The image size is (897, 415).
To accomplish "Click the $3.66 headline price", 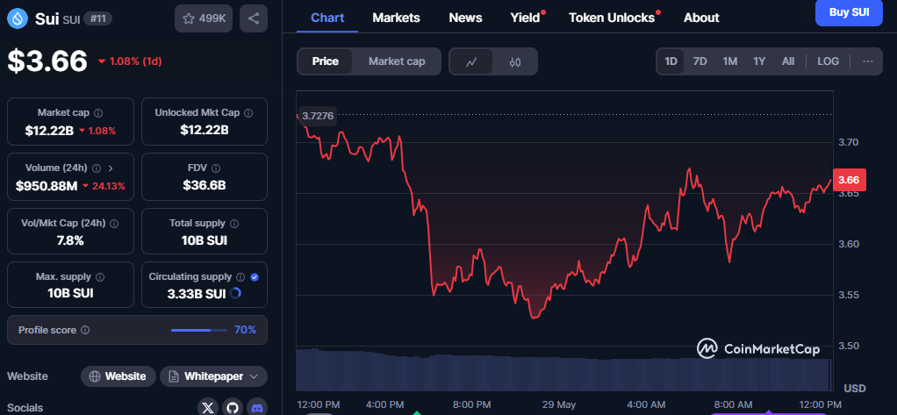I will [47, 61].
